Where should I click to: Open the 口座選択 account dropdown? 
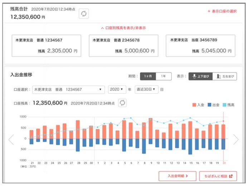click(x=68, y=90)
